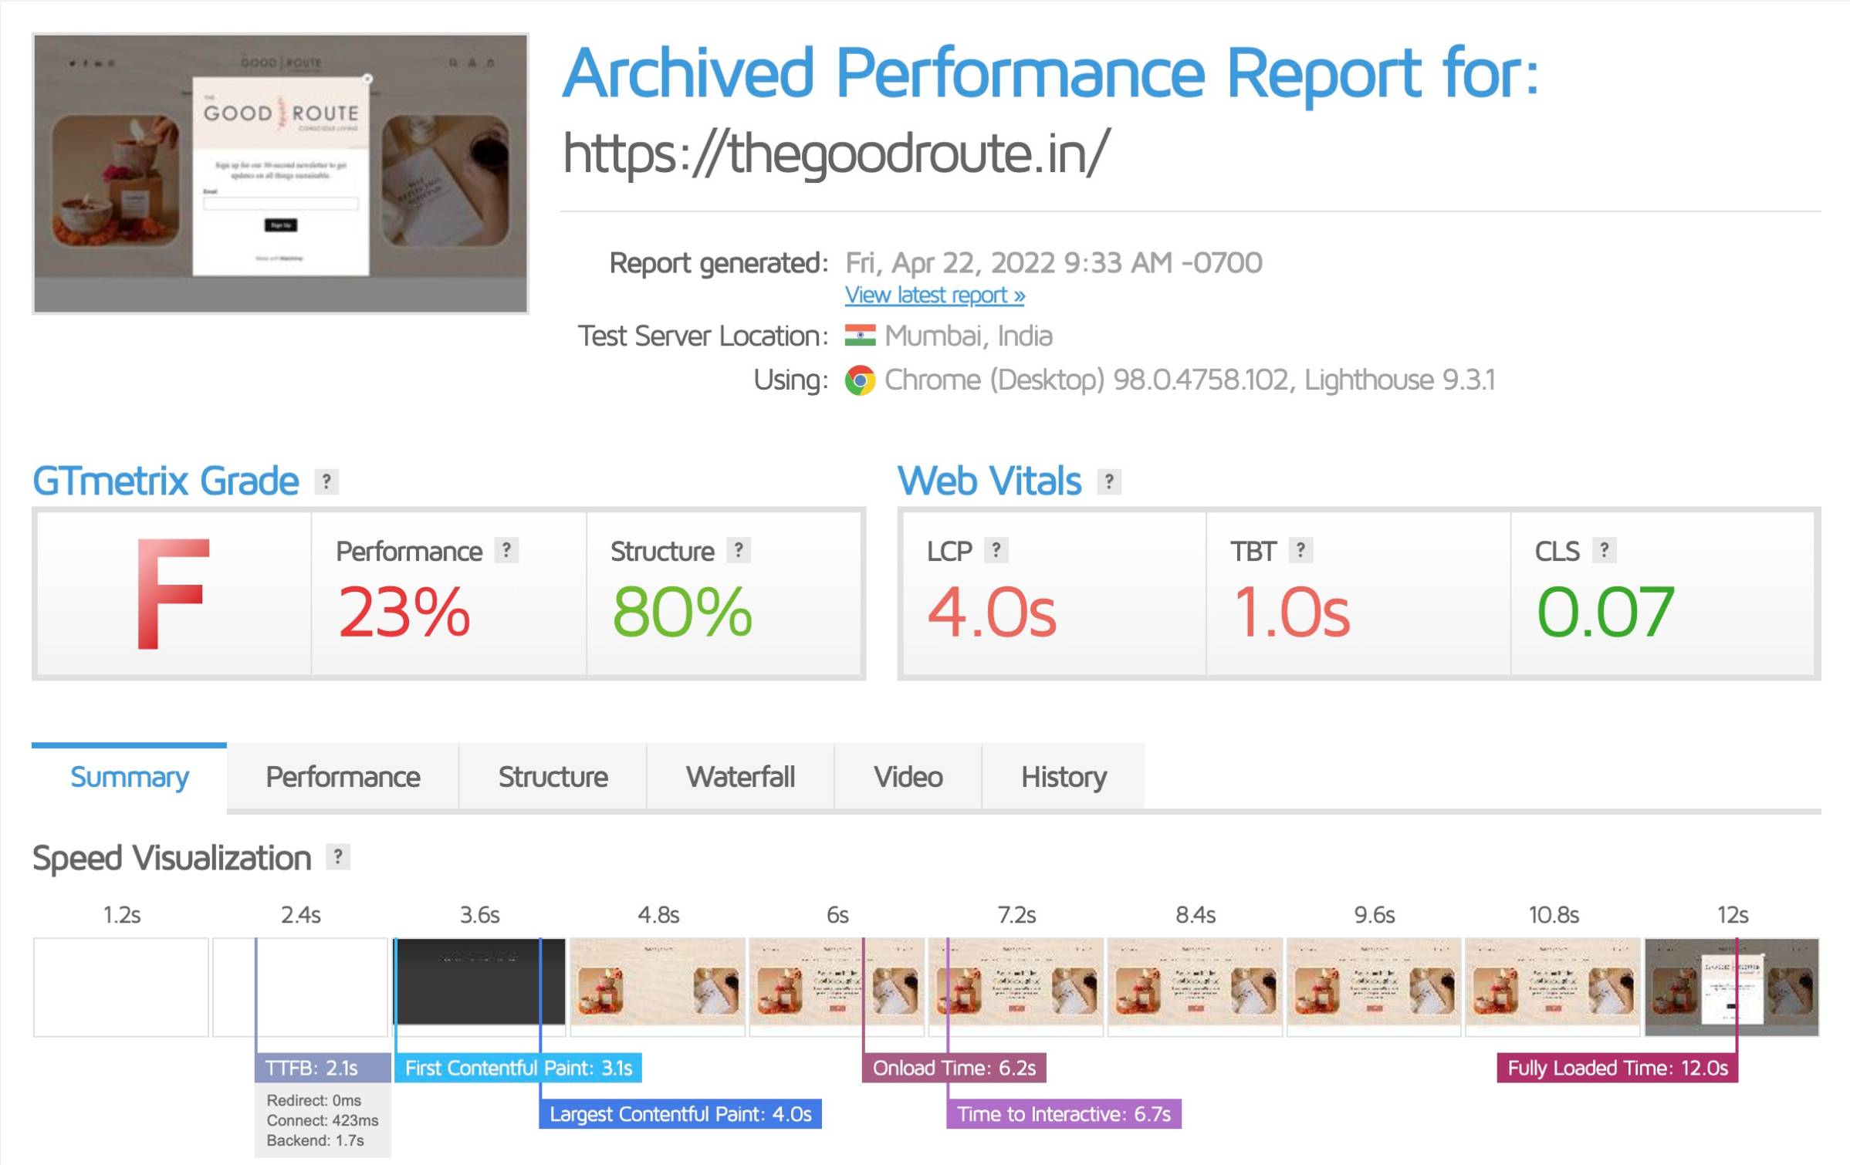Click the help icon beside GTmetrix Grade
This screenshot has width=1850, height=1165.
[x=326, y=482]
